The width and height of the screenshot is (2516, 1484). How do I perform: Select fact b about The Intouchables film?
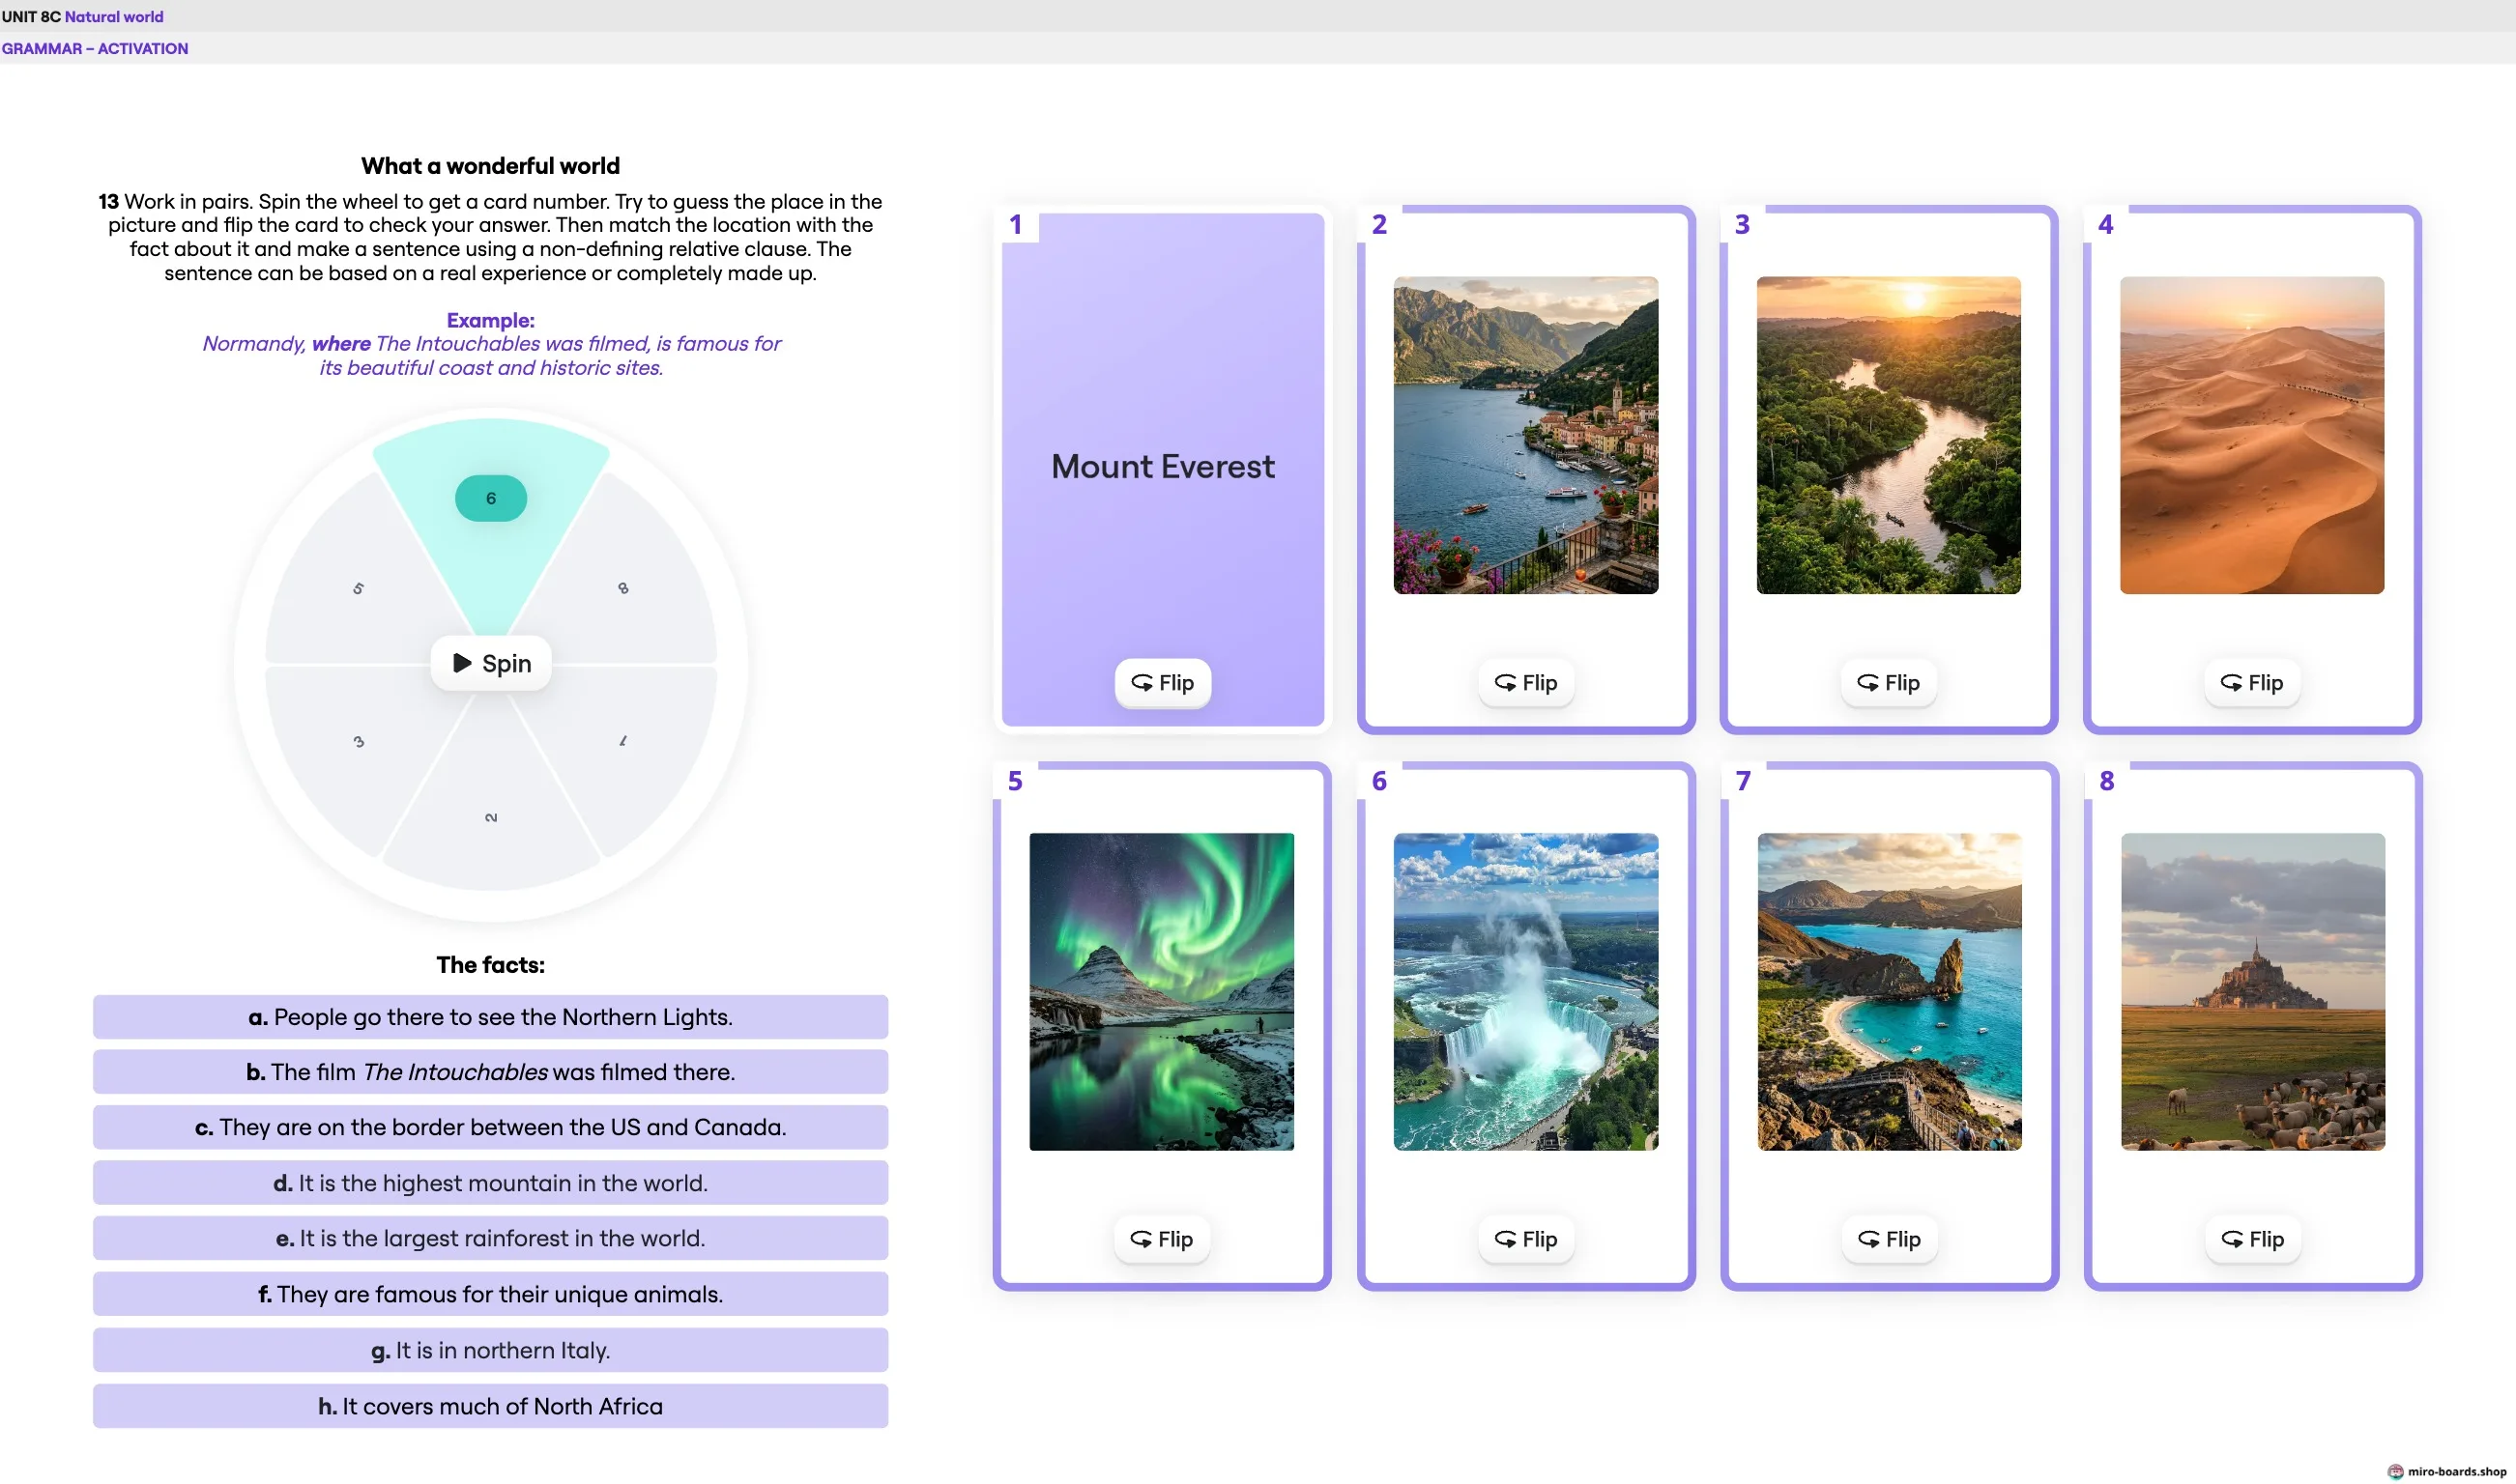point(490,1072)
